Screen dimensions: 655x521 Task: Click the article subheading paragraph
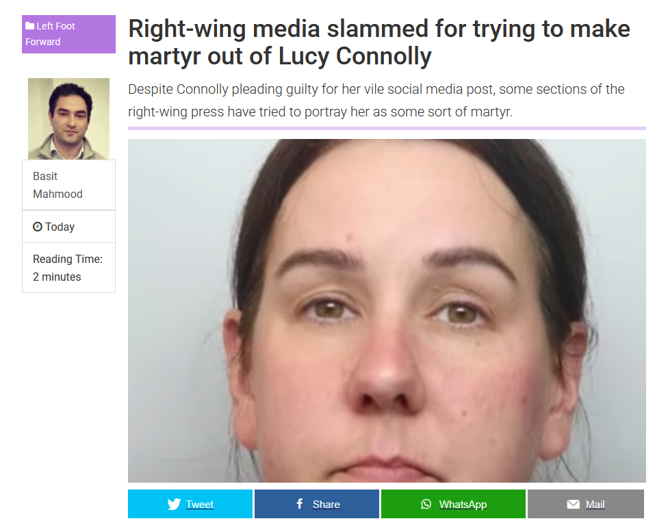click(x=376, y=100)
